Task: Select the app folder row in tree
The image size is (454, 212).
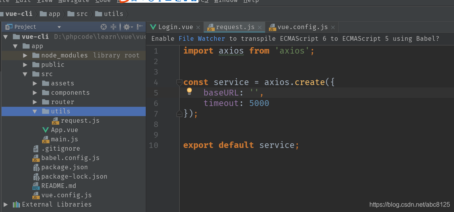Action: [x=74, y=46]
